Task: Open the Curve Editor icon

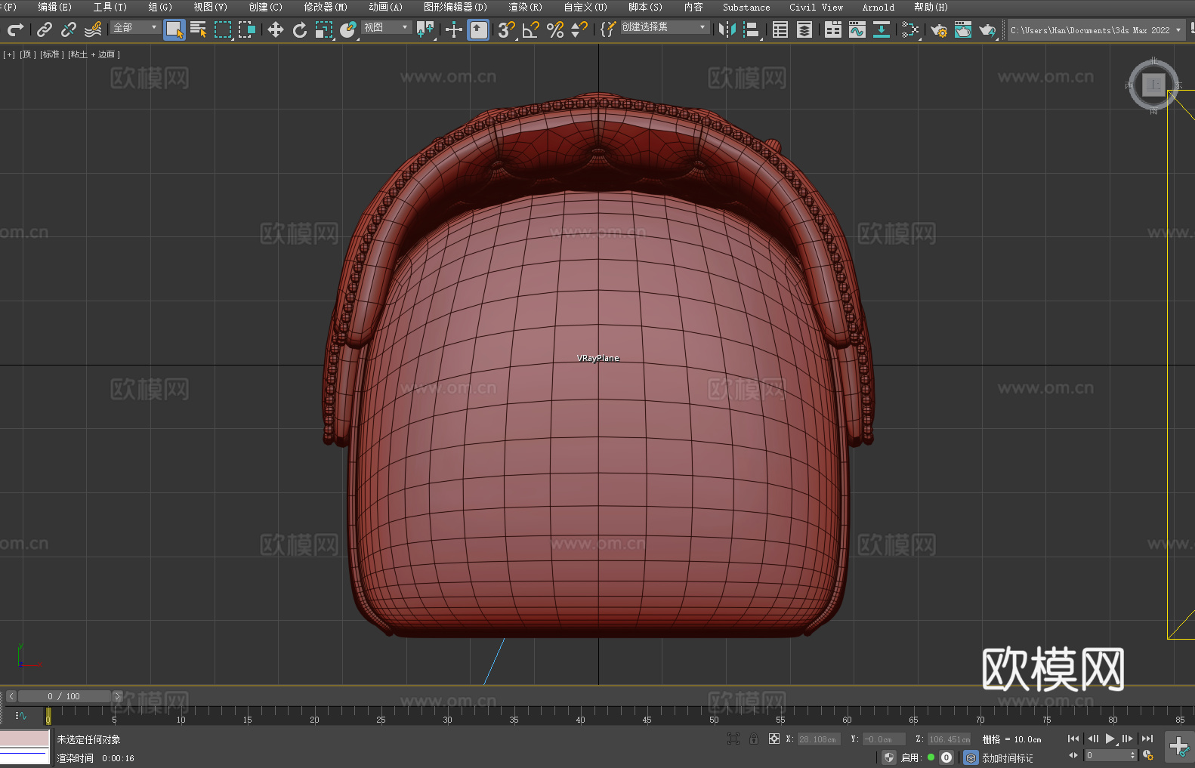Action: coord(857,29)
